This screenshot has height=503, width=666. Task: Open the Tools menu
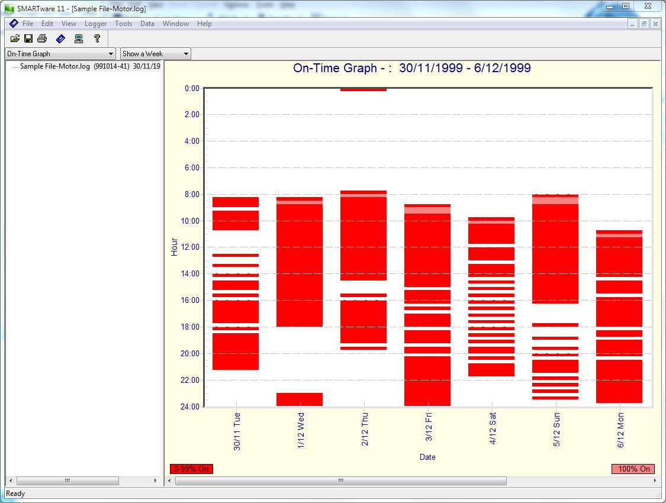pos(123,24)
